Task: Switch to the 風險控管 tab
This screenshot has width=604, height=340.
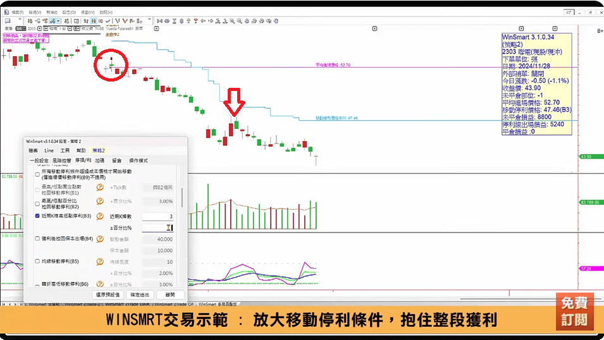Action: (x=61, y=161)
